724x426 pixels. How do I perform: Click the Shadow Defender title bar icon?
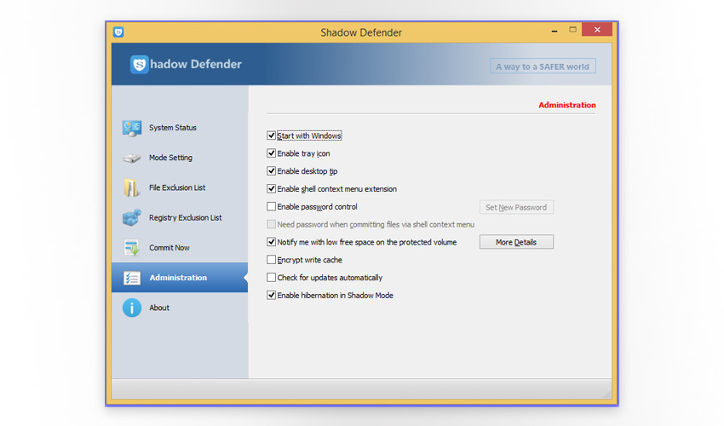(x=118, y=32)
